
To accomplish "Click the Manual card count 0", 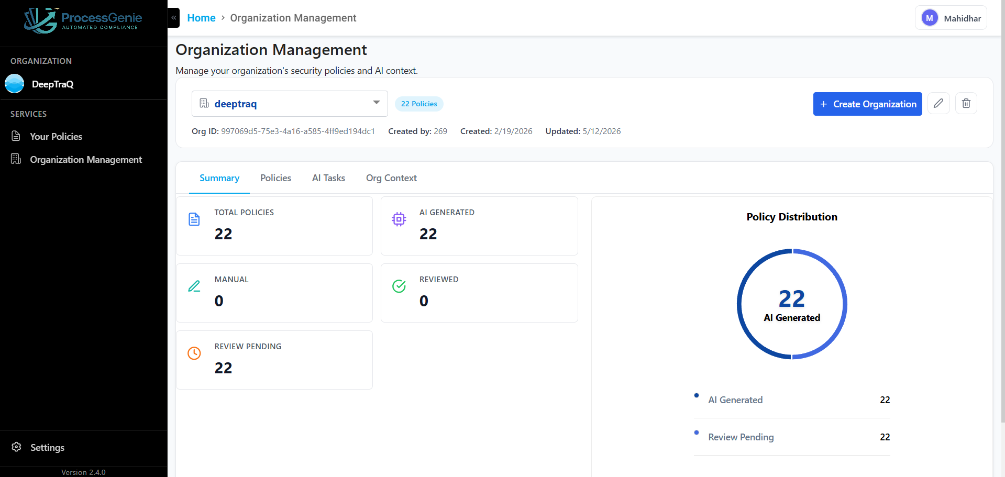I will (x=219, y=301).
